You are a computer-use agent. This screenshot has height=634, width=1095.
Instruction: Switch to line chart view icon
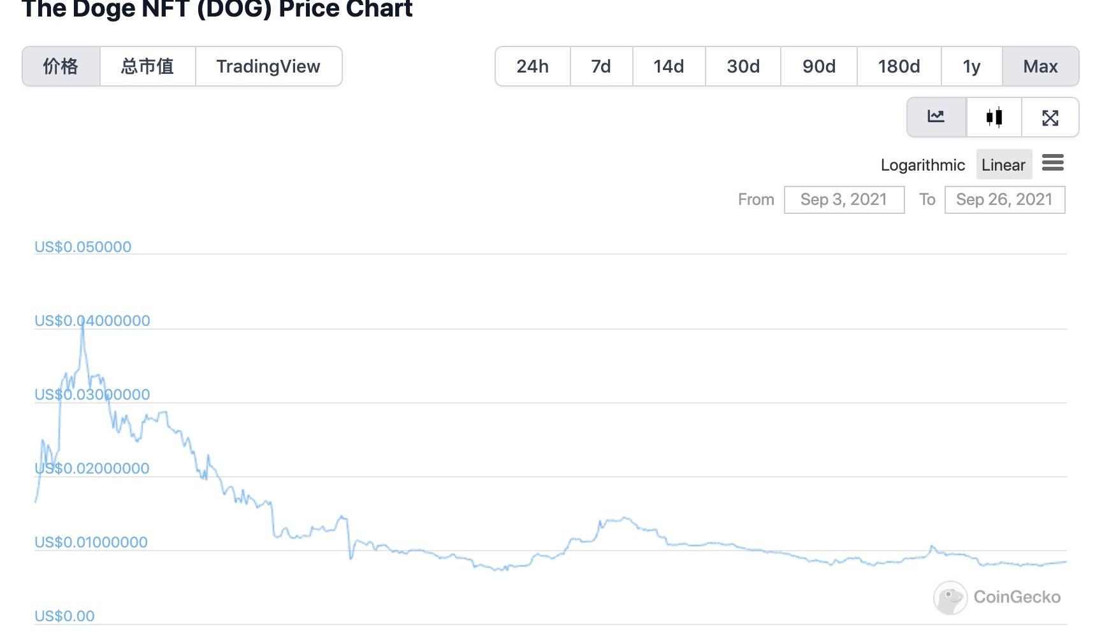tap(936, 117)
